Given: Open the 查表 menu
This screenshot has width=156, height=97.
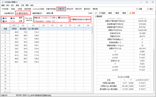Looking at the screenshot, I should [x=18, y=5].
